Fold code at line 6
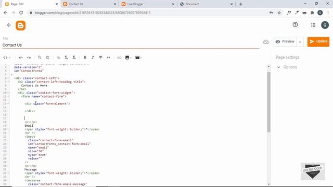Viewport: 333px width, 187px height. pyautogui.click(x=8, y=78)
